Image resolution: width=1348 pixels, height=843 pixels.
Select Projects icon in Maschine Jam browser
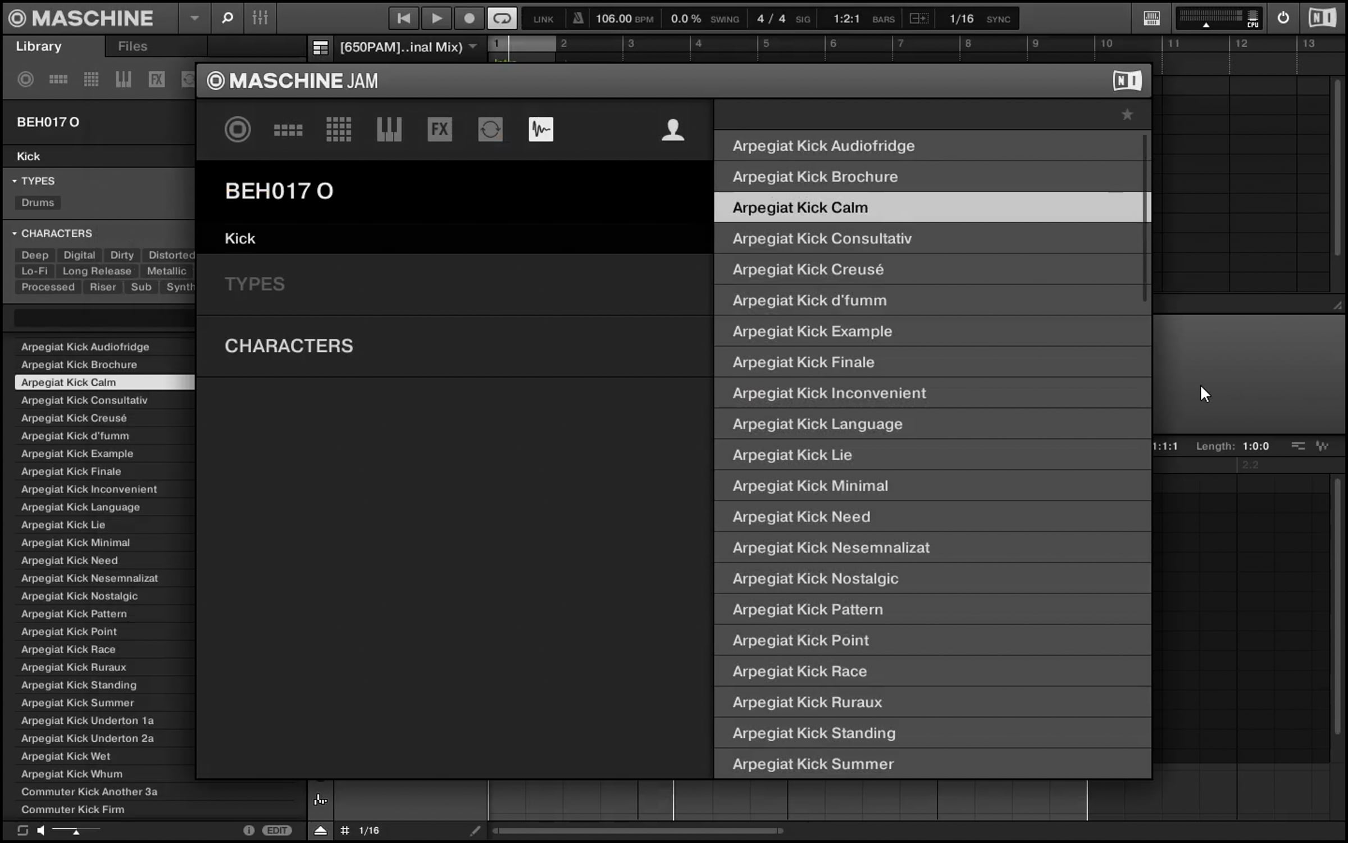(238, 130)
